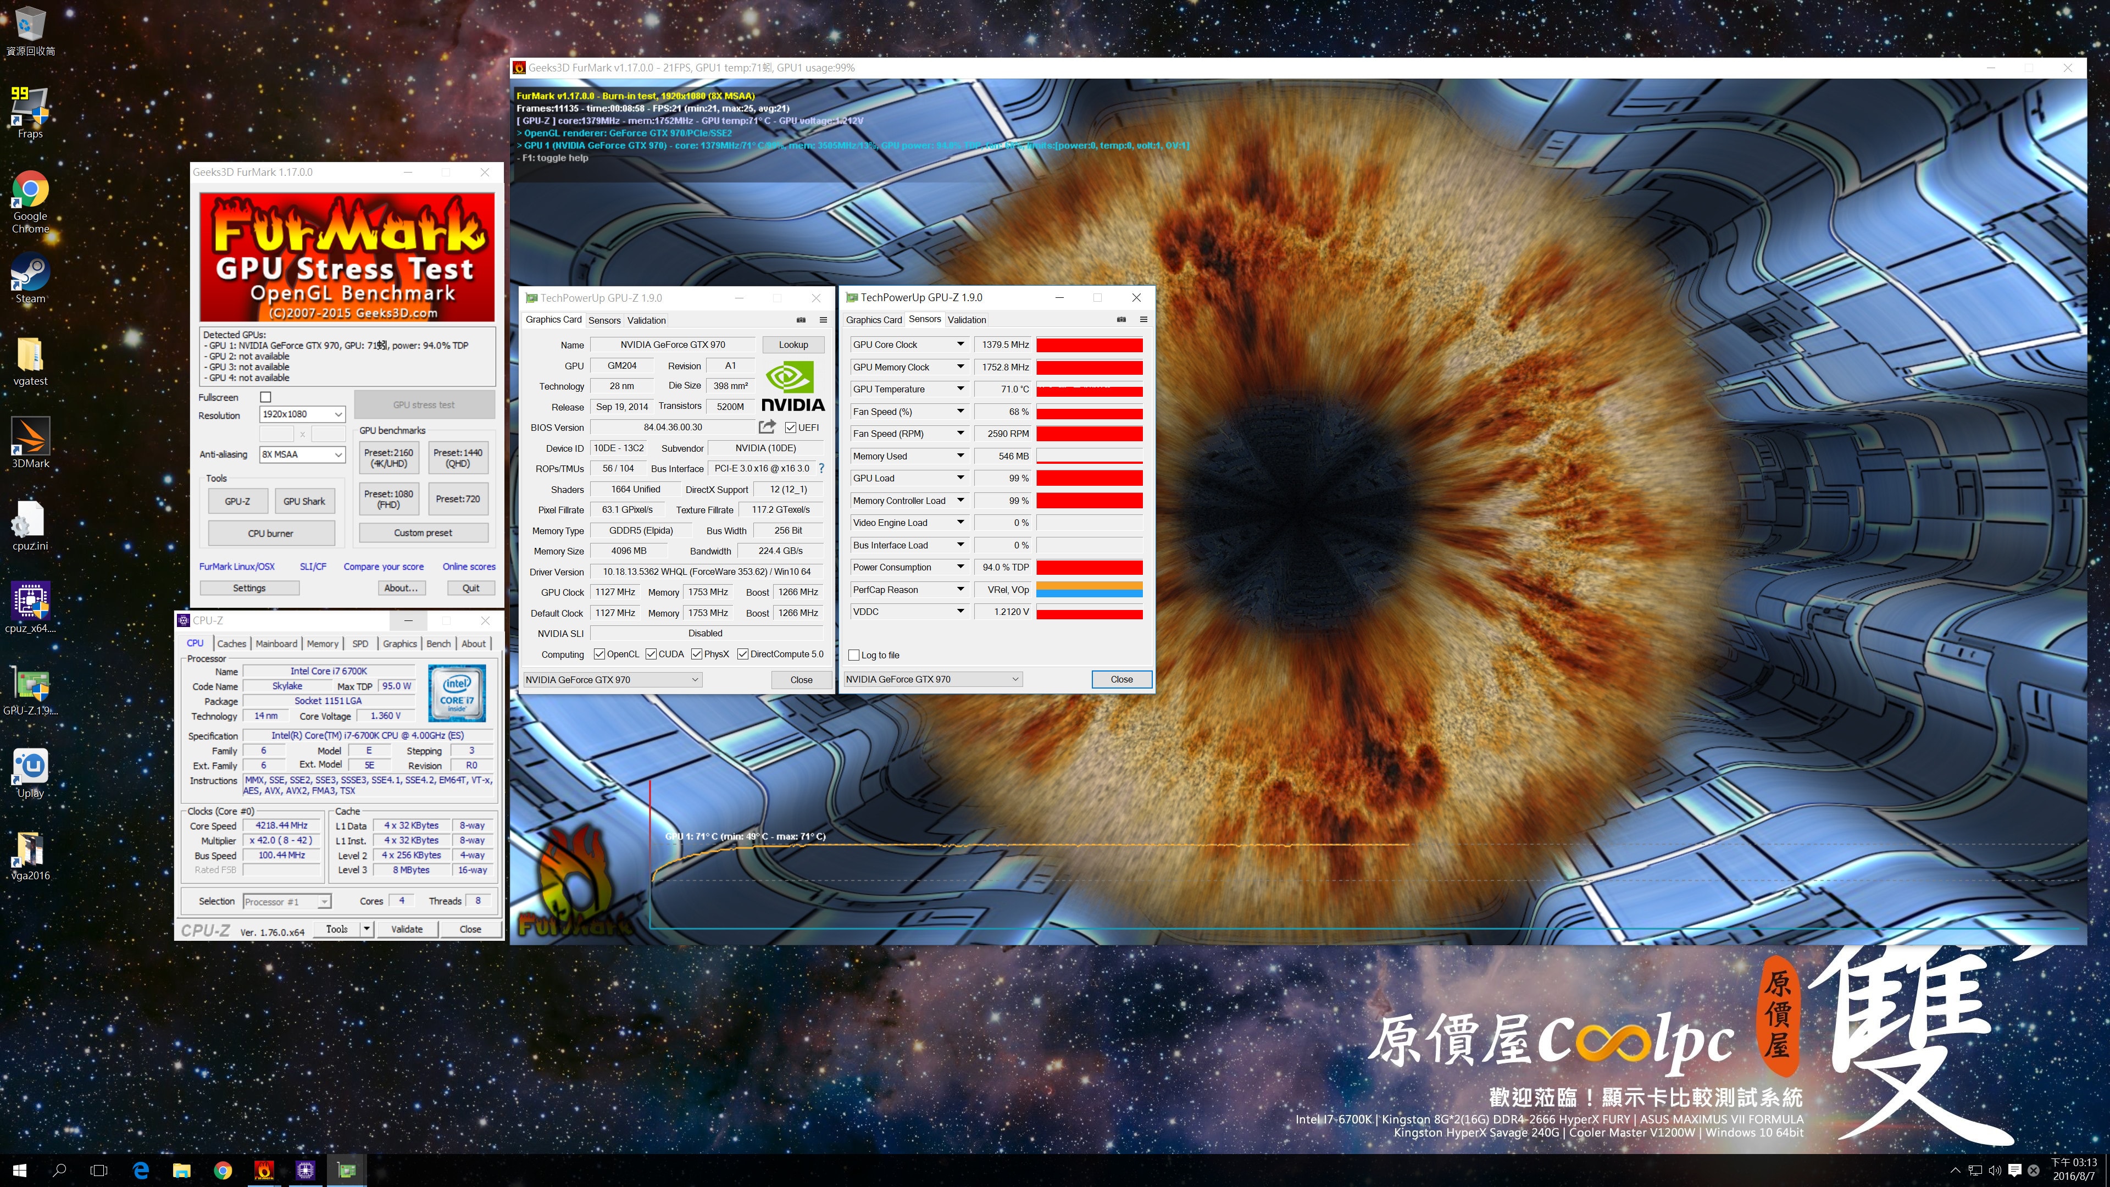Viewport: 2110px width, 1187px height.
Task: Click the camera screenshot icon in Graphics Card GPU-Z window
Action: [x=801, y=320]
